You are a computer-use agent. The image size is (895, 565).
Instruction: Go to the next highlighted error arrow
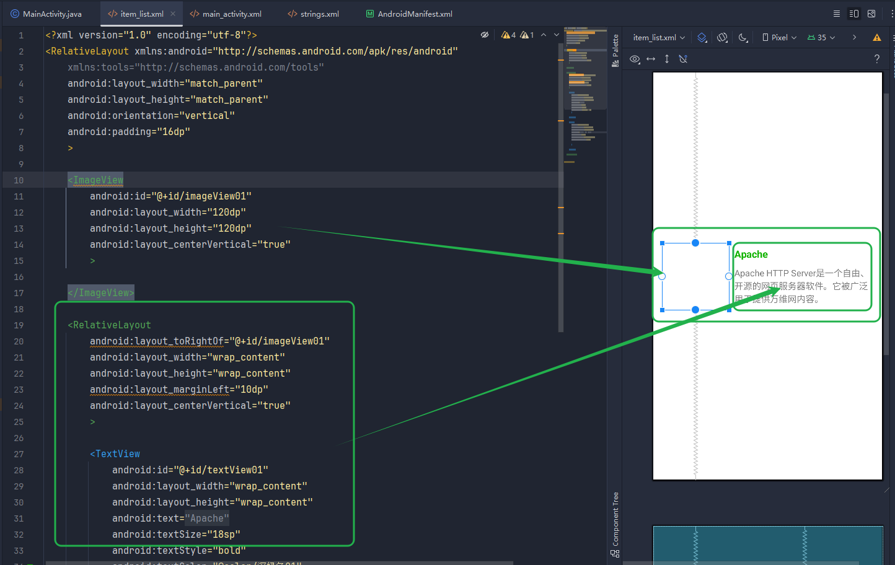(557, 35)
